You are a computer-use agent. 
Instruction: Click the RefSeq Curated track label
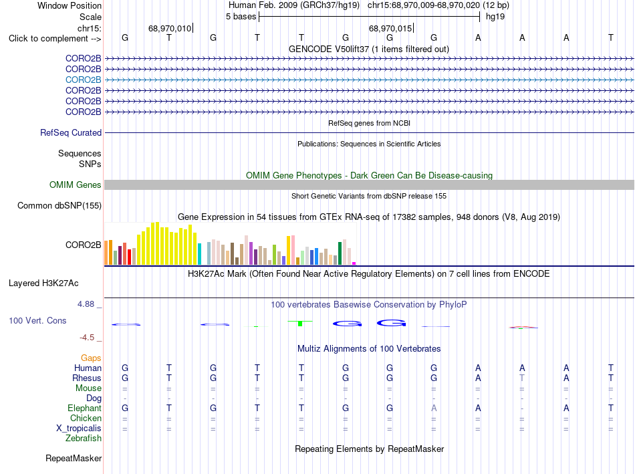coord(71,132)
